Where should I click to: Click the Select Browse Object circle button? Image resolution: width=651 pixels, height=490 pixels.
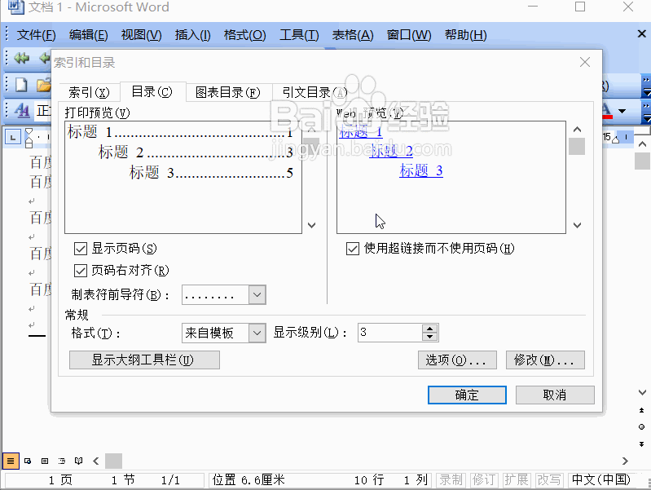pyautogui.click(x=641, y=427)
